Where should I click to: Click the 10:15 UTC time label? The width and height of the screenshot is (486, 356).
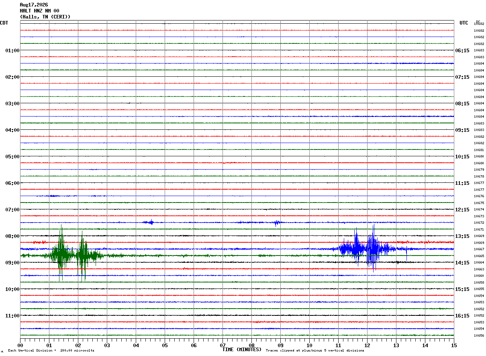pos(462,157)
